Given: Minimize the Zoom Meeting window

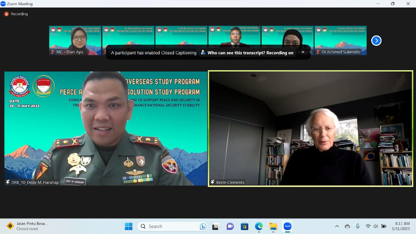Looking at the screenshot, I should pos(377,4).
